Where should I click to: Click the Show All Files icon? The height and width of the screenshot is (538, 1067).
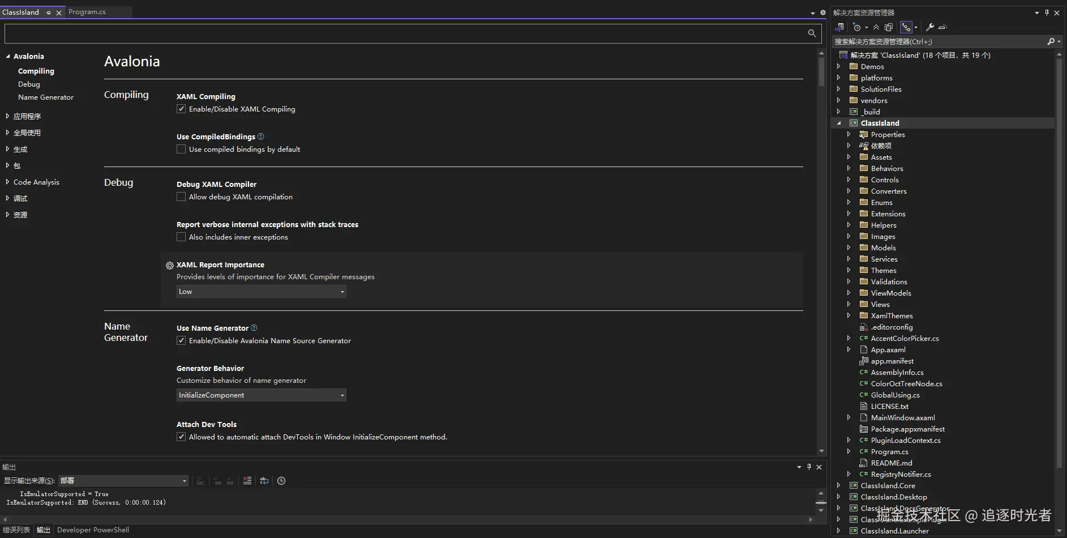click(x=889, y=27)
